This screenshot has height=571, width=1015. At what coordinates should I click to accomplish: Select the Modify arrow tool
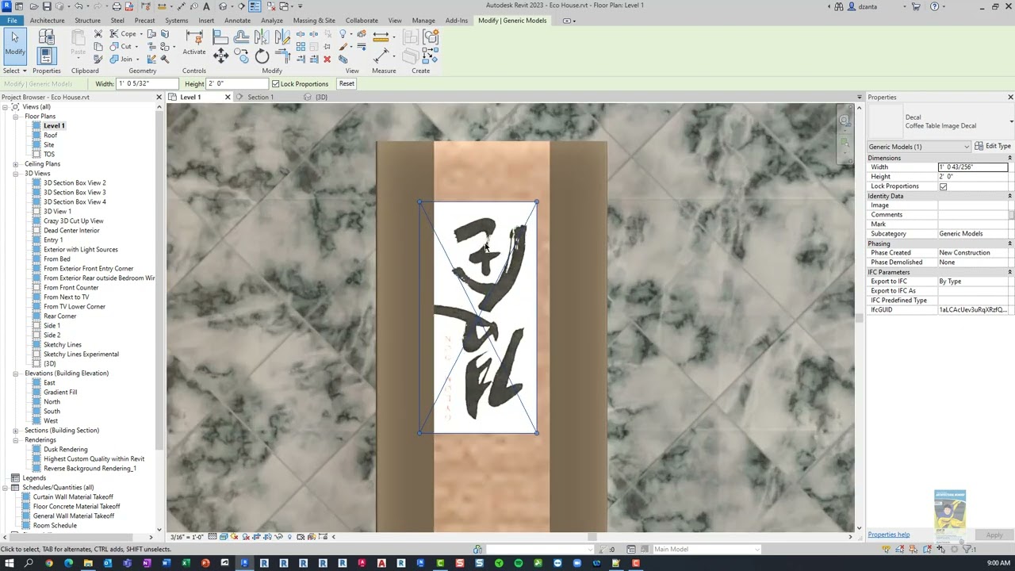15,45
